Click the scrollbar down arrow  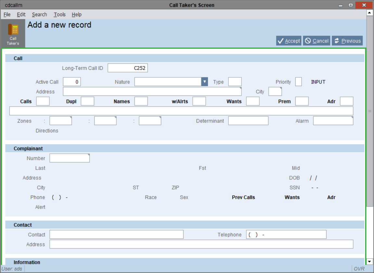point(369,261)
